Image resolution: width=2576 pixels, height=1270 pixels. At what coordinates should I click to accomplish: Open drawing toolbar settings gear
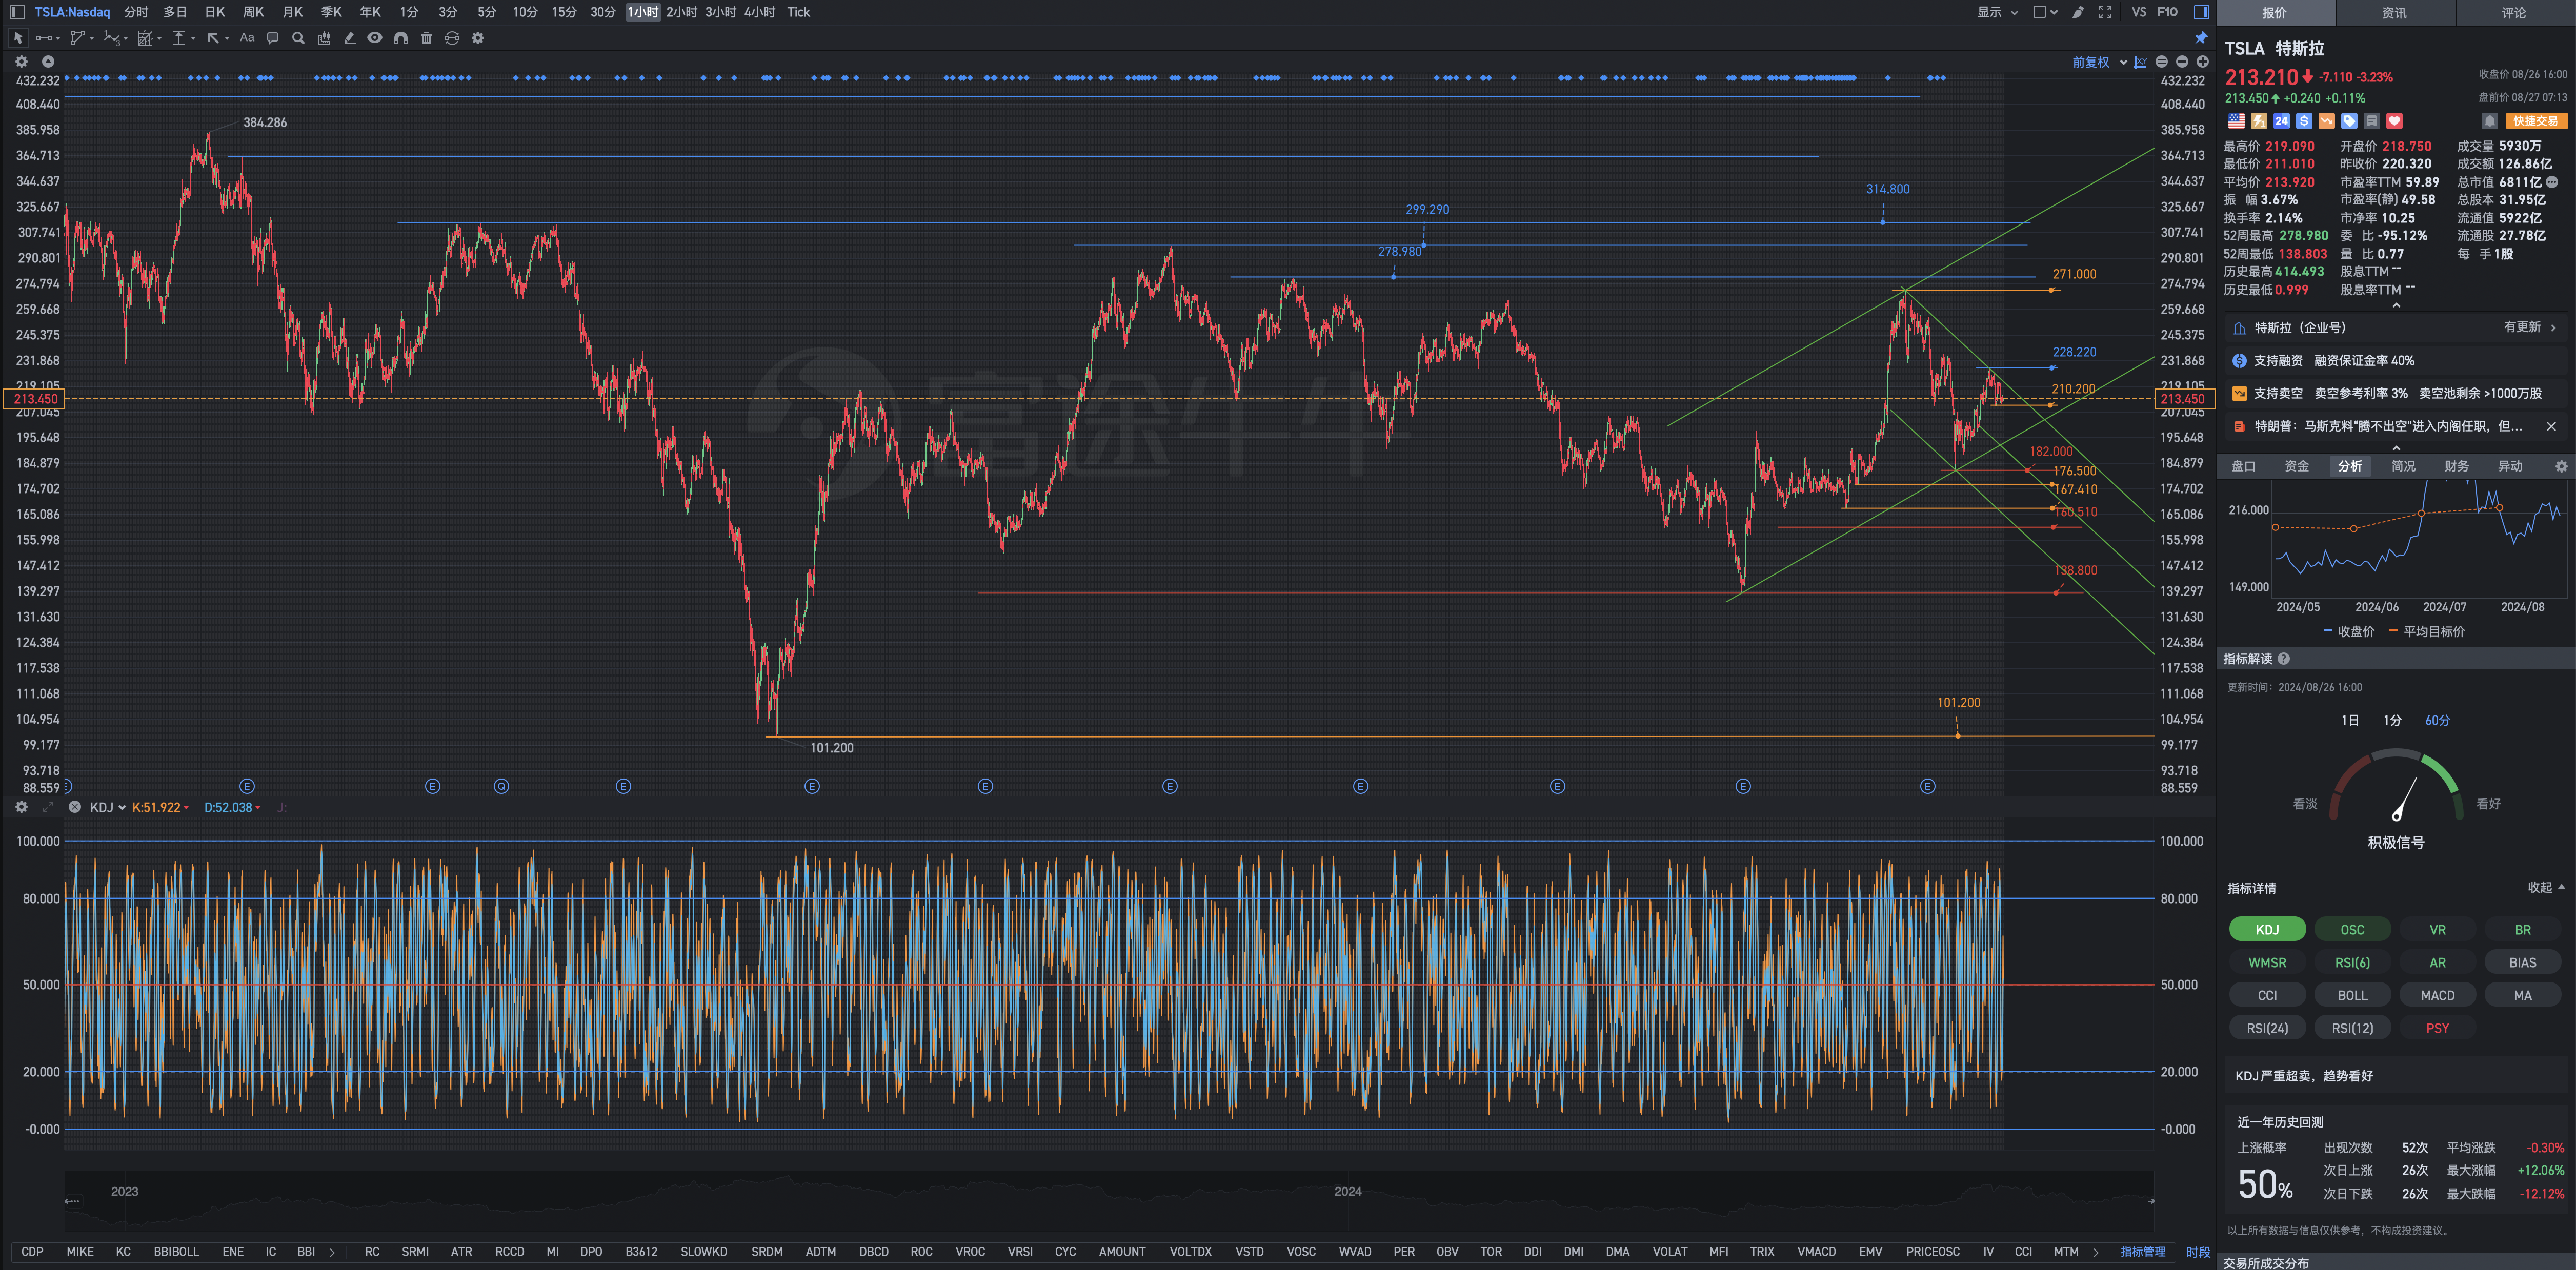(x=478, y=38)
